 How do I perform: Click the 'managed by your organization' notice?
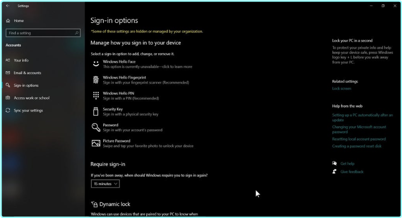(x=147, y=31)
